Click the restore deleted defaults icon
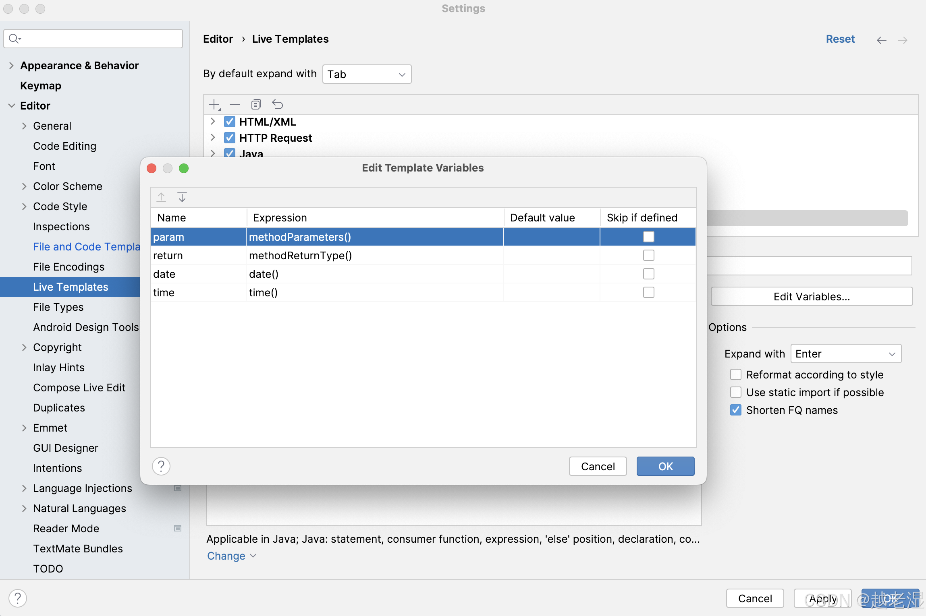 click(277, 105)
